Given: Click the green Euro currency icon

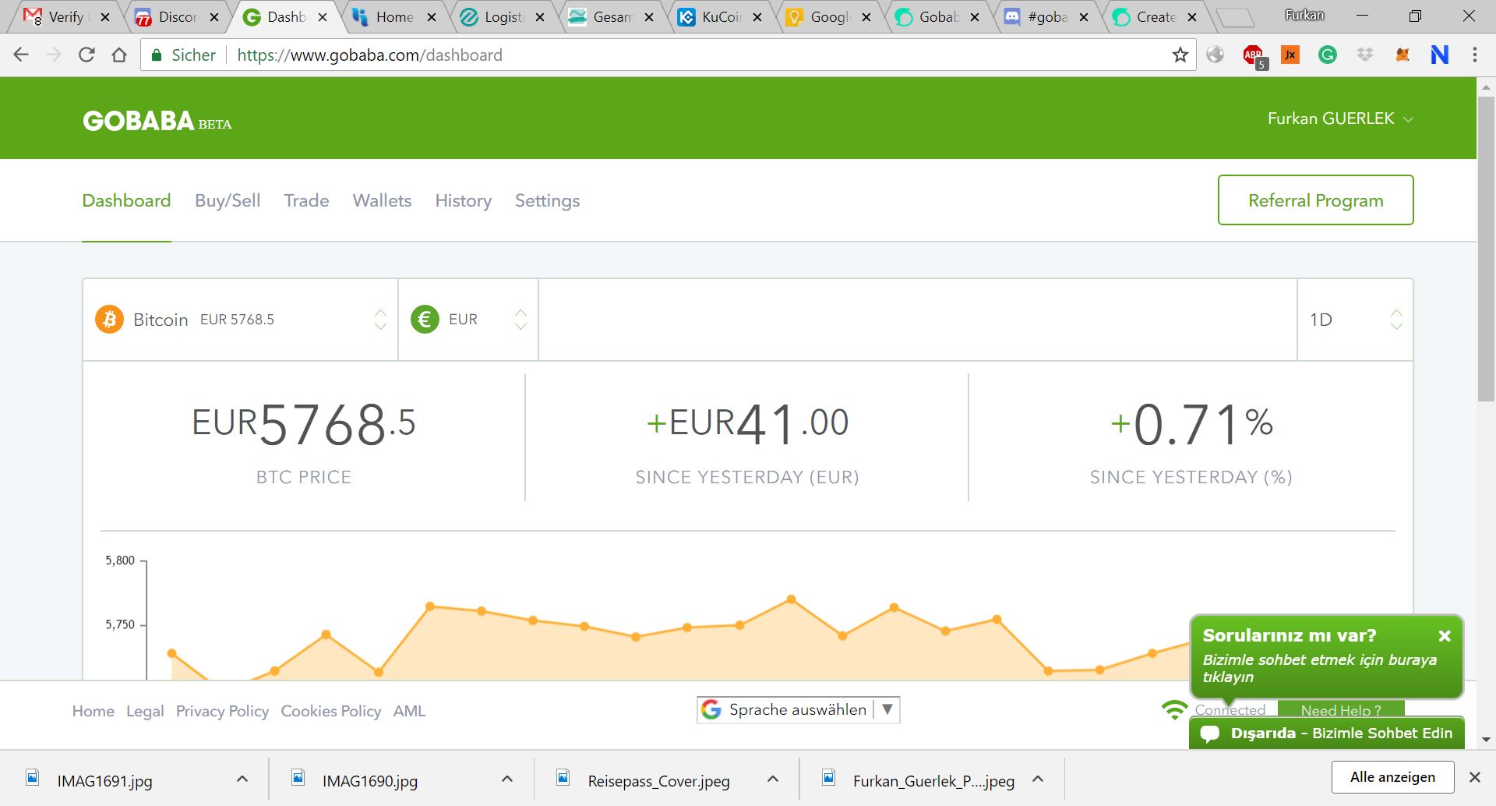Looking at the screenshot, I should [x=425, y=320].
